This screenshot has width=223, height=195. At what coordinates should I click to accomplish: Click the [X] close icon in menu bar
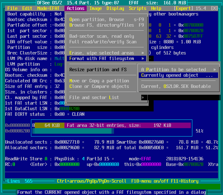tap(214, 8)
